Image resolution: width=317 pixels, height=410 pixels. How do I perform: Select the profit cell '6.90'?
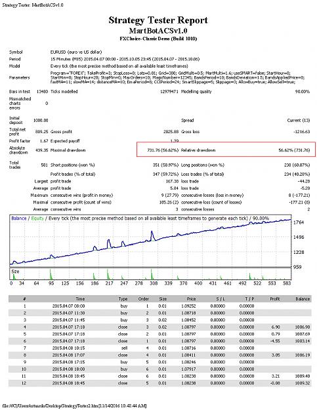(x=276, y=327)
